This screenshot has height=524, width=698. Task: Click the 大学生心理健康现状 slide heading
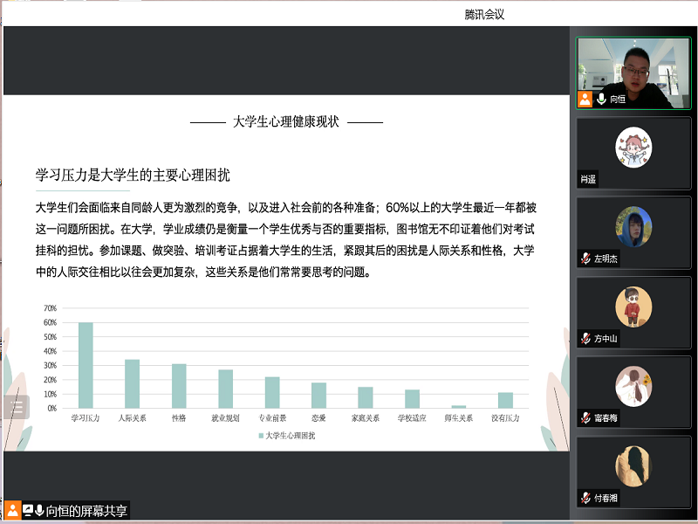(x=286, y=122)
